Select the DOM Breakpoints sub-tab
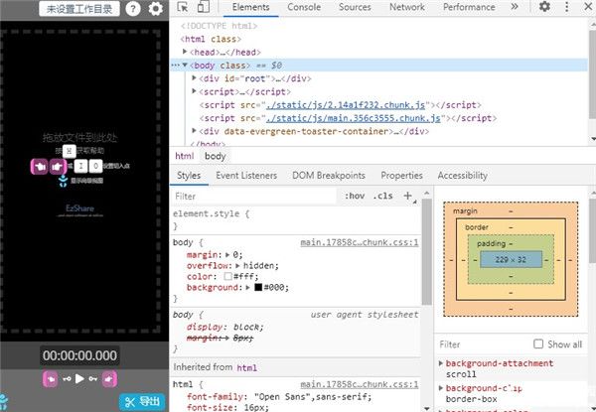This screenshot has height=412, width=596. click(x=329, y=176)
